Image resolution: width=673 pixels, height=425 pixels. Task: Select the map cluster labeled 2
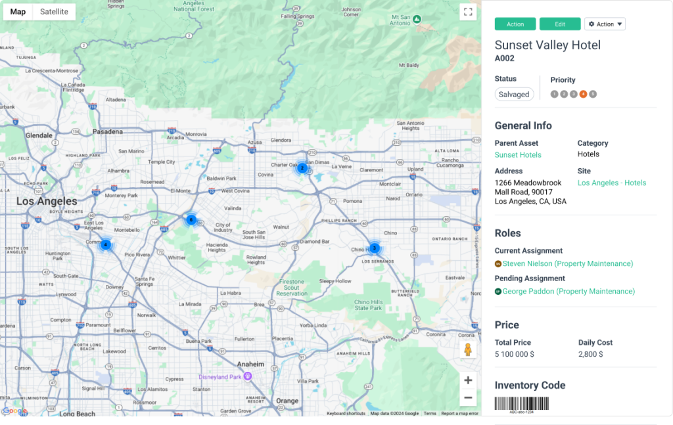302,168
